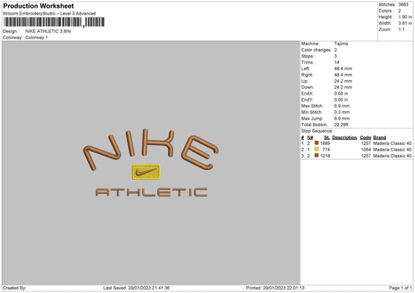Click the Width value 3.81 in
The width and height of the screenshot is (415, 293).
405,23
